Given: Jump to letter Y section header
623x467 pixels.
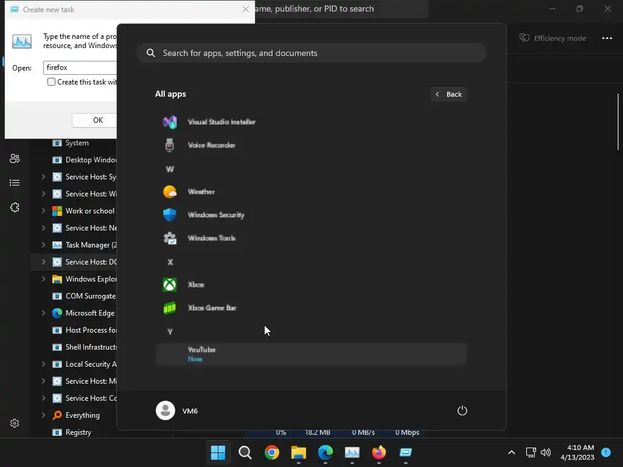Looking at the screenshot, I should click(170, 331).
